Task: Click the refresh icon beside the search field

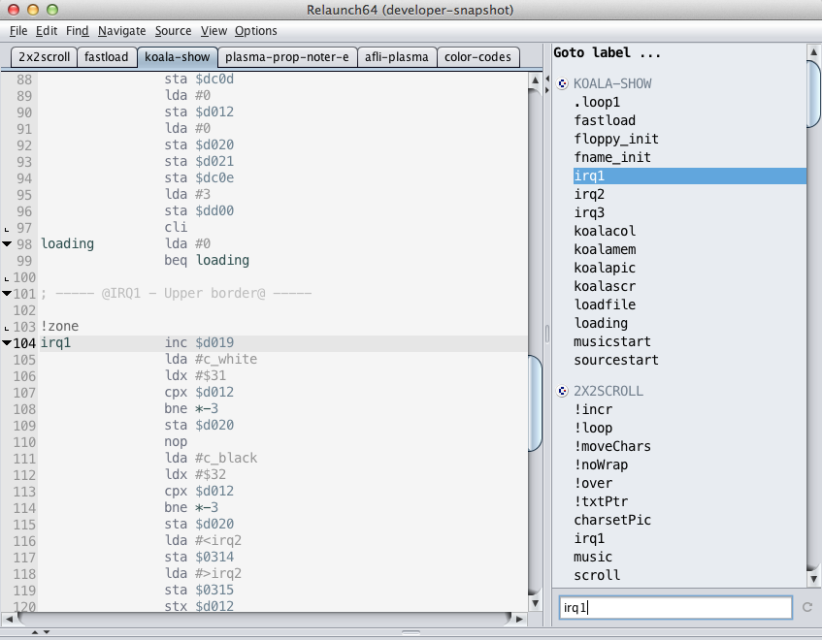Action: 805,608
